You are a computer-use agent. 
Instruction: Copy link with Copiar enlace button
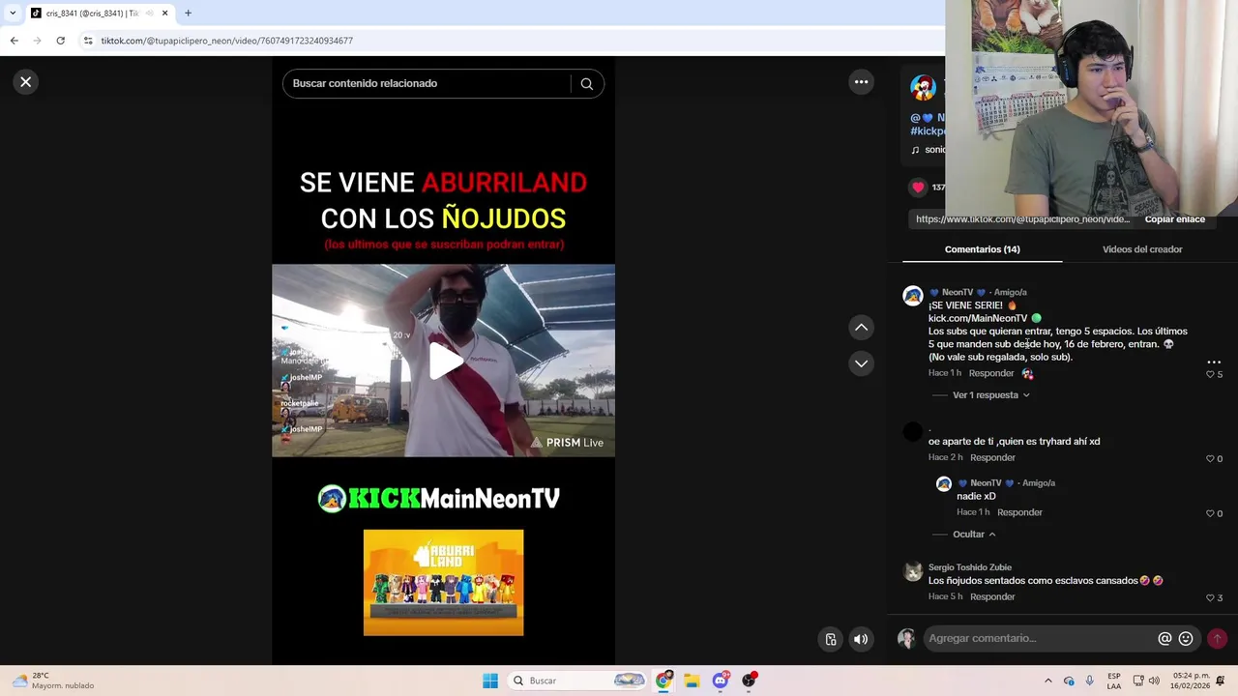[1174, 219]
